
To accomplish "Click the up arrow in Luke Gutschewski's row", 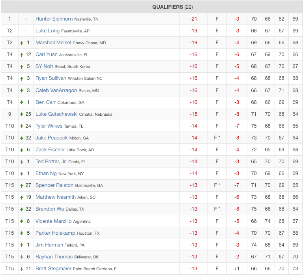I will (x=22, y=114).
